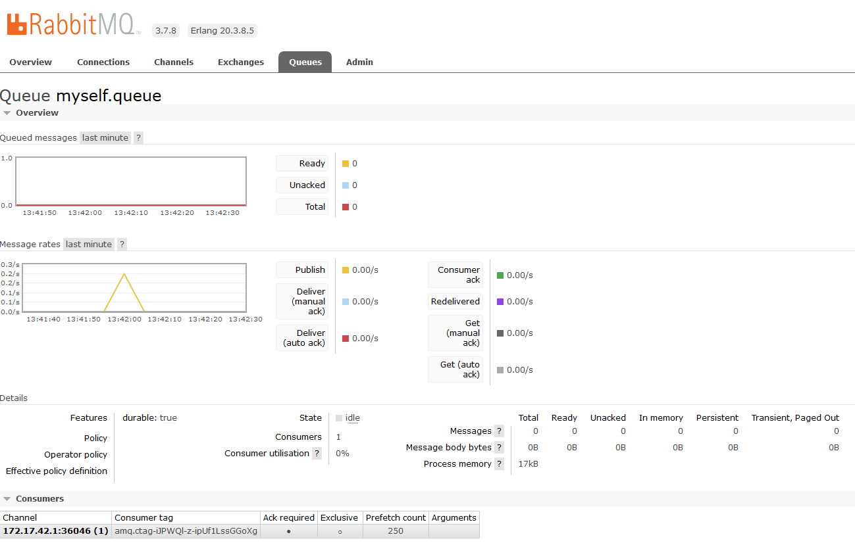Collapse the Consumers section
The height and width of the screenshot is (543, 855).
pos(34,499)
